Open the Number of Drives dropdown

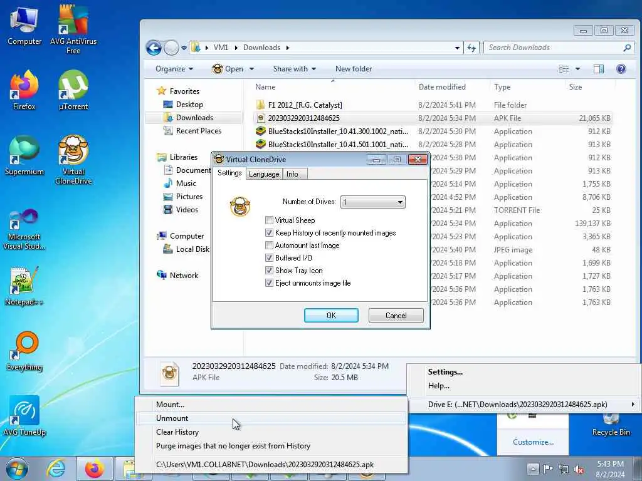tap(373, 202)
